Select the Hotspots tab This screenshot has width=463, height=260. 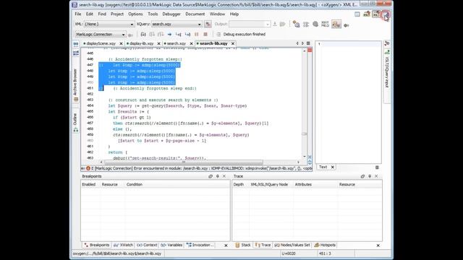[325, 245]
